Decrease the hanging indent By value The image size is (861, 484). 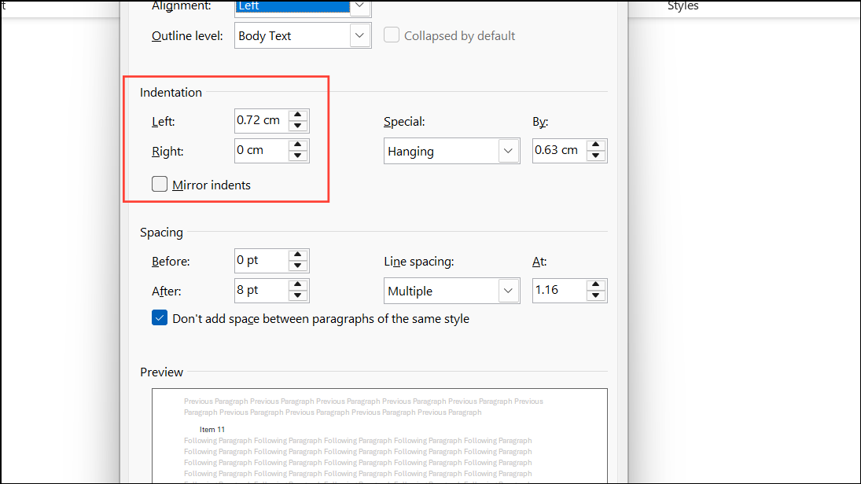(596, 155)
